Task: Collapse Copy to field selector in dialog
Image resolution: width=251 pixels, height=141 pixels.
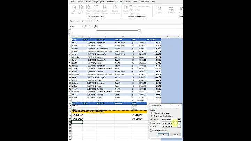Action: (179, 126)
